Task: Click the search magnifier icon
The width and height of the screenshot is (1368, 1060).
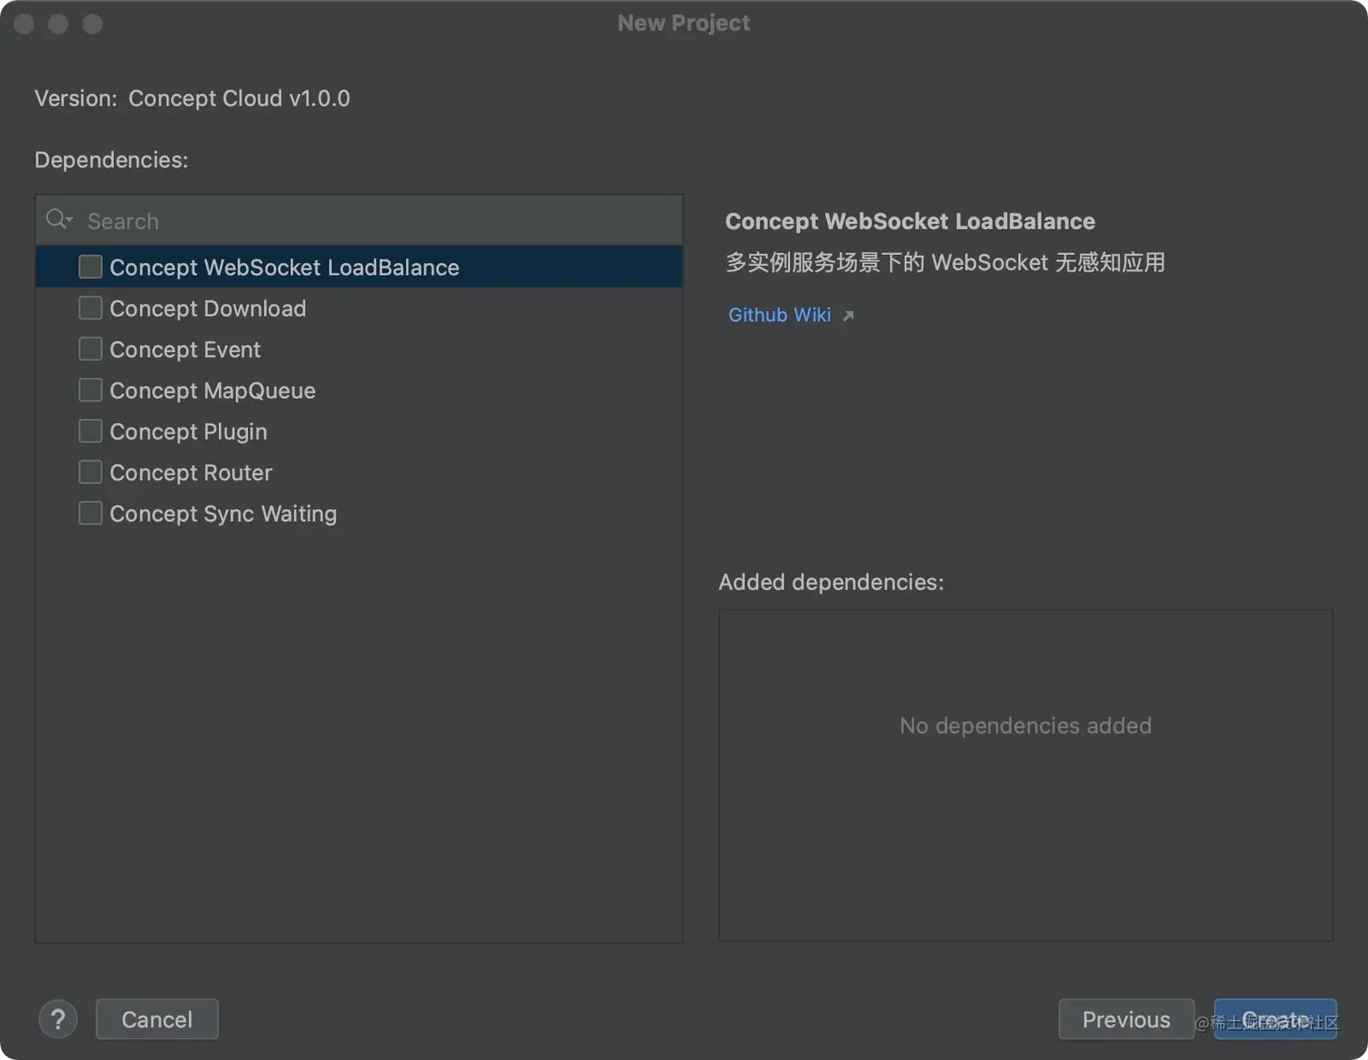Action: click(59, 220)
